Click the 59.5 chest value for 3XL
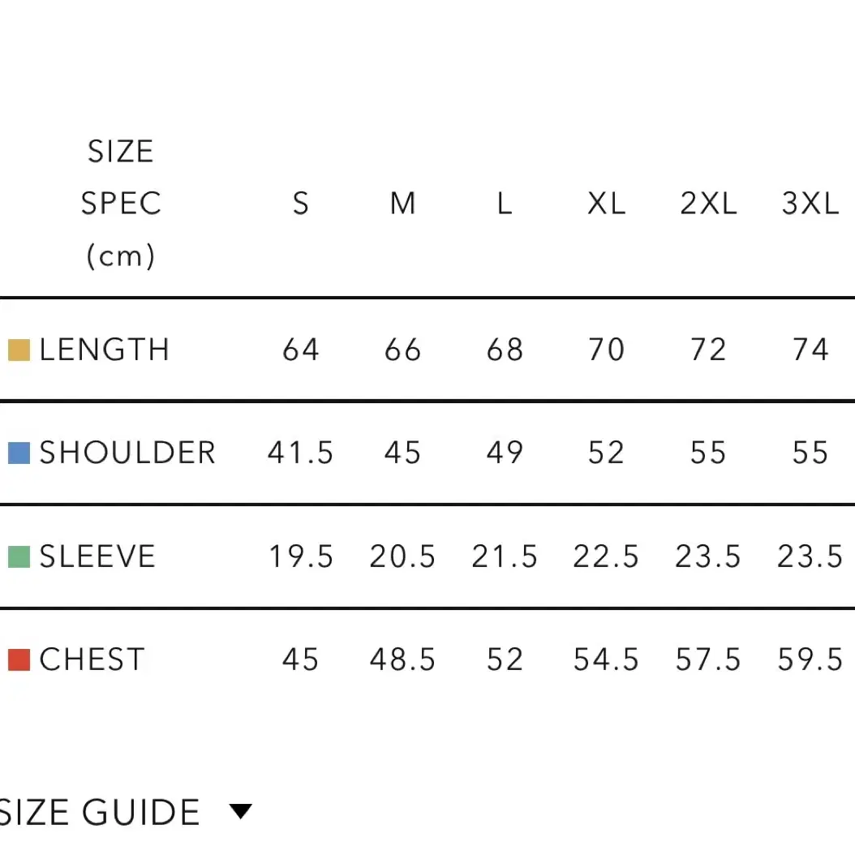The image size is (855, 855). (810, 660)
